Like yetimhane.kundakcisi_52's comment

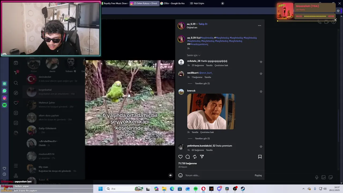click(x=261, y=147)
